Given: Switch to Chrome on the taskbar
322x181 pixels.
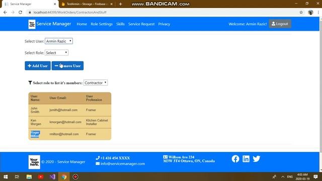Looking at the screenshot, I should pos(64,176).
